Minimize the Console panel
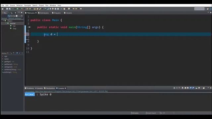This screenshot has width=212, height=119. (208, 88)
